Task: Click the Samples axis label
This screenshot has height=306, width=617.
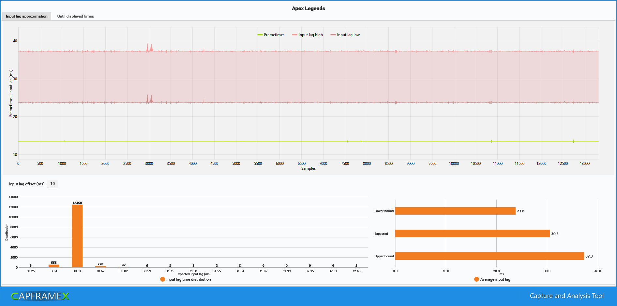Action: point(308,168)
